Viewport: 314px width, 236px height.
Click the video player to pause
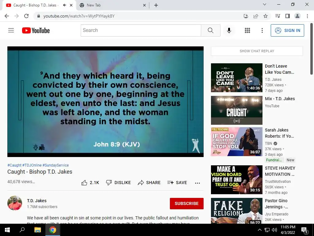click(105, 102)
